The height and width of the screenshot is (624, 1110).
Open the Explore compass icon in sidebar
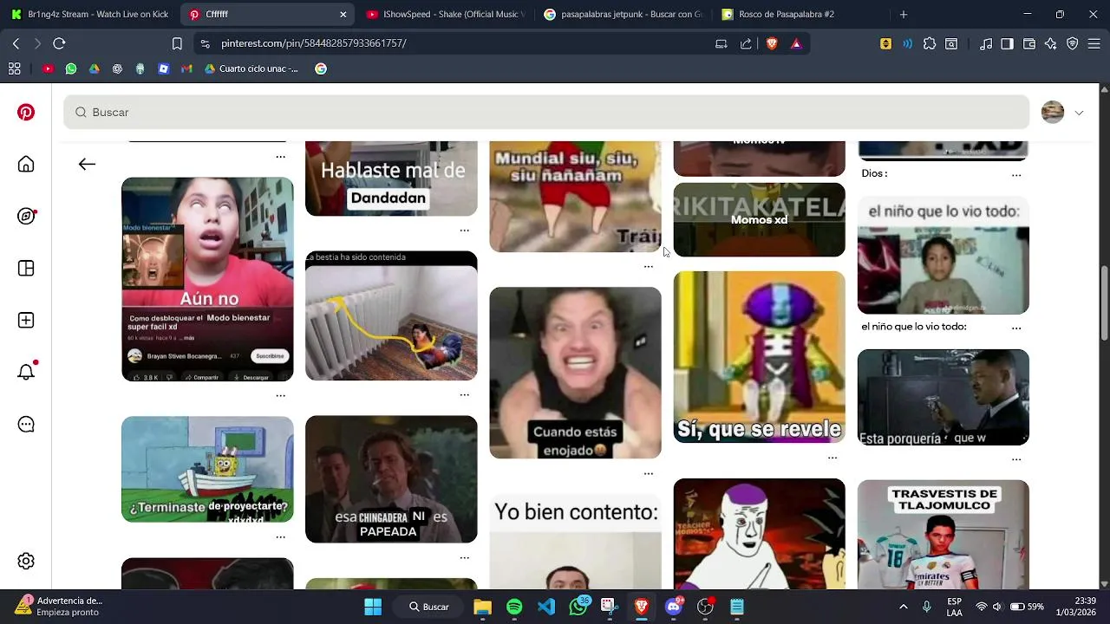click(26, 216)
